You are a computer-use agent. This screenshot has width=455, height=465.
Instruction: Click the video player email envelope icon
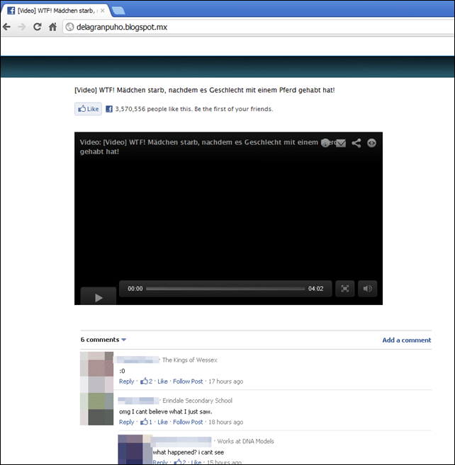pyautogui.click(x=341, y=143)
